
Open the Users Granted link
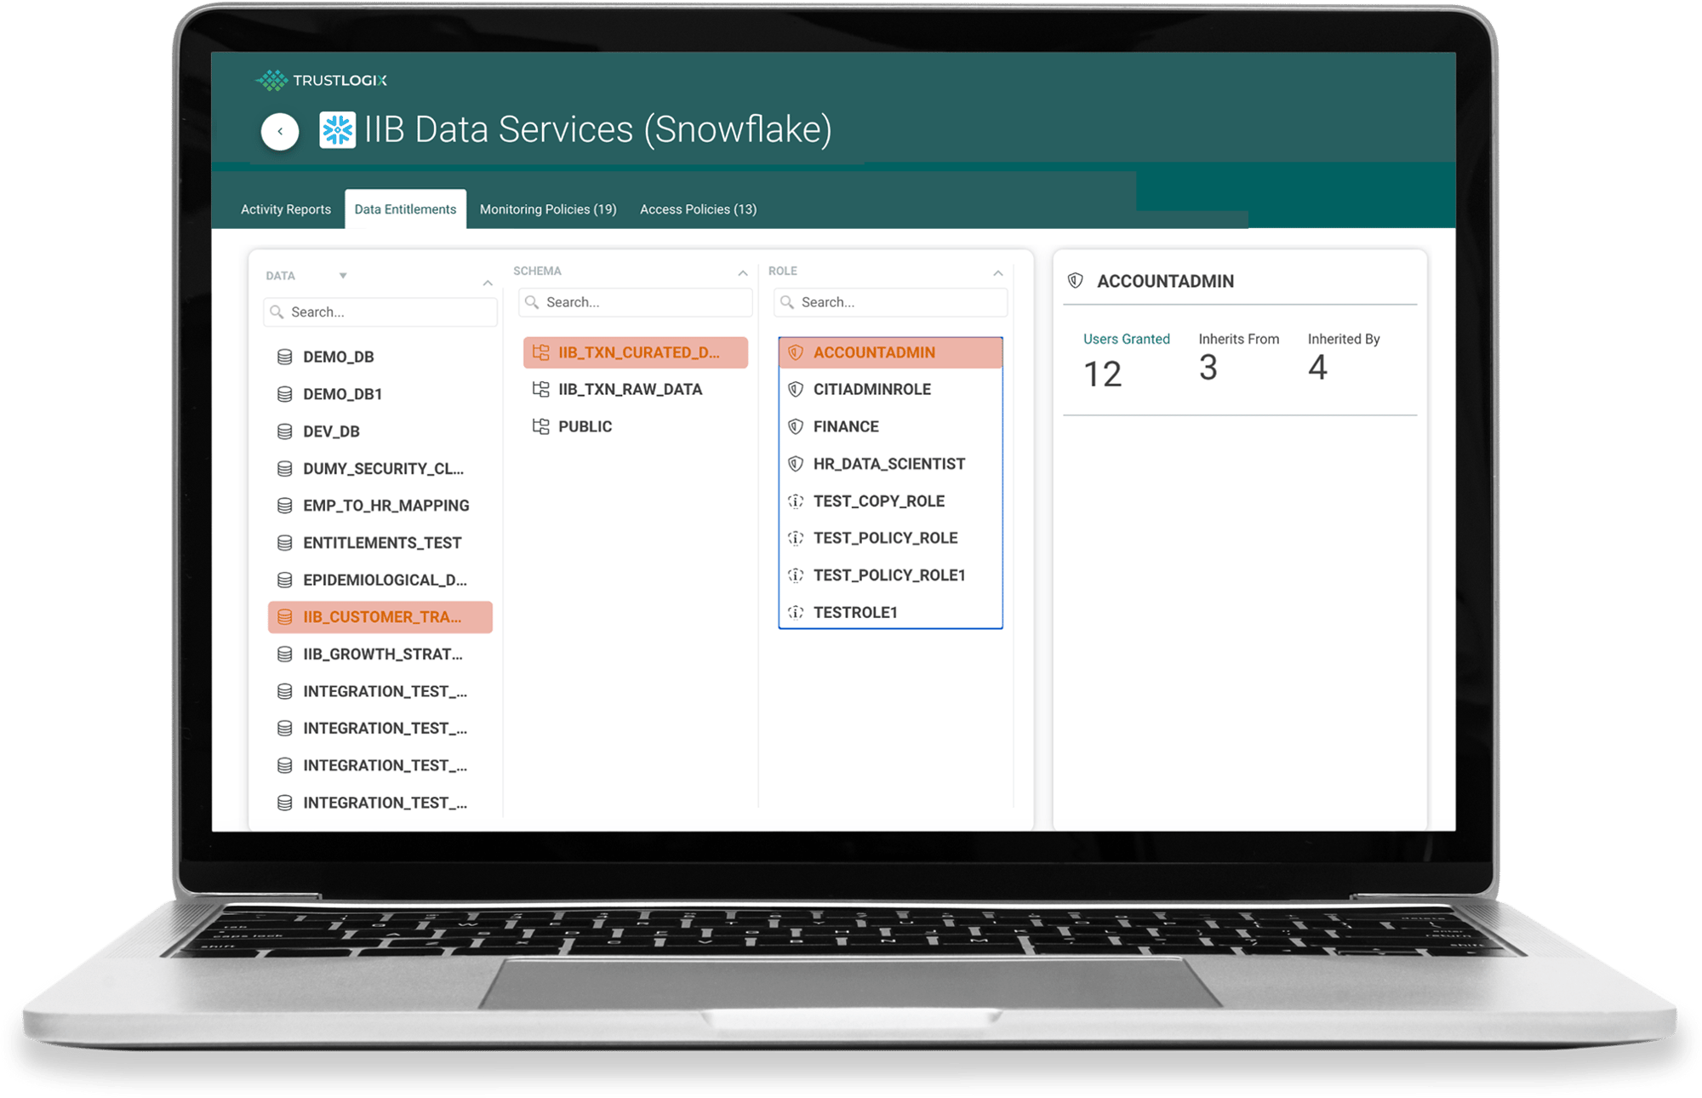(1126, 339)
